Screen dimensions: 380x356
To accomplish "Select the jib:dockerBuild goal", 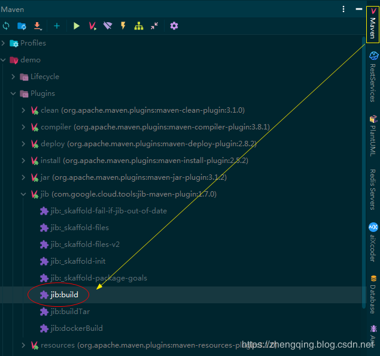I will point(77,328).
